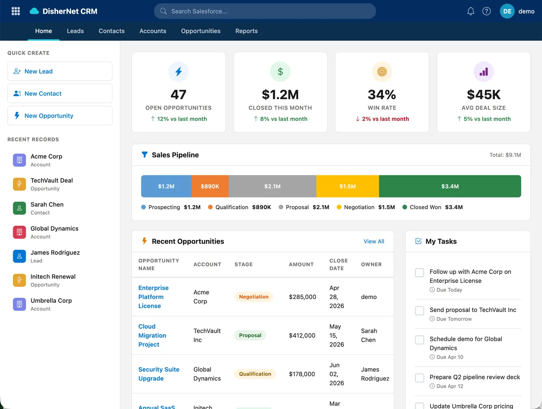Screen dimensions: 542x409
Task: Click the Avg Deal Size chart icon
Action: [484, 71]
